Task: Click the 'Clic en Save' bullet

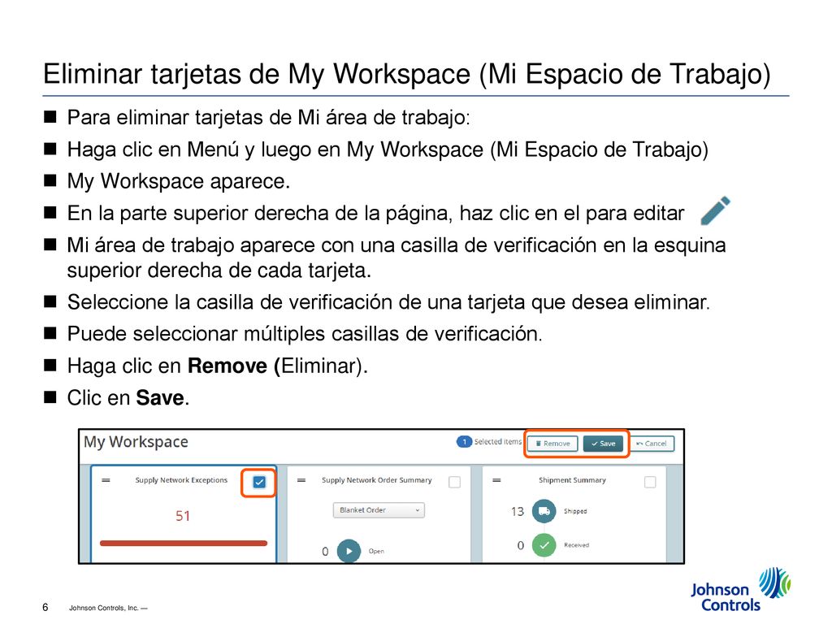Action: [128, 398]
